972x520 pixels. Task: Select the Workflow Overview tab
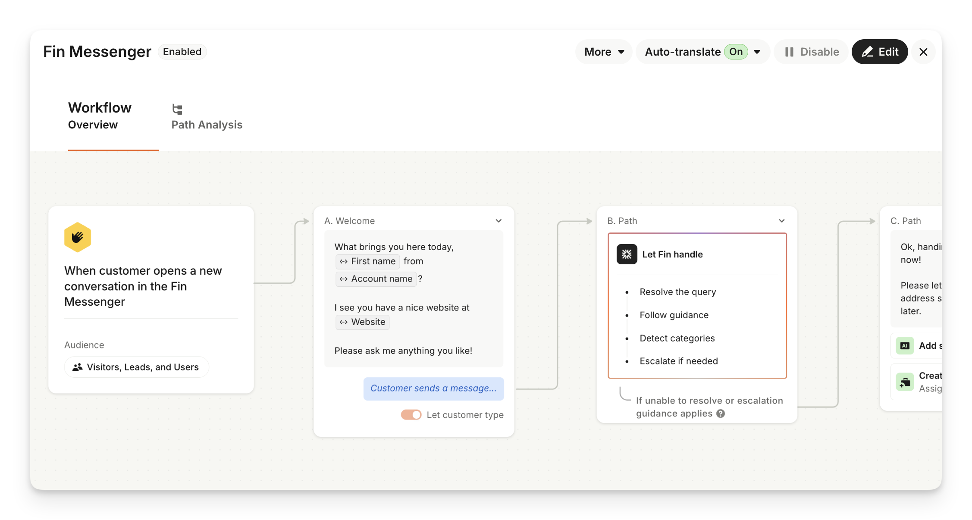[x=100, y=116]
